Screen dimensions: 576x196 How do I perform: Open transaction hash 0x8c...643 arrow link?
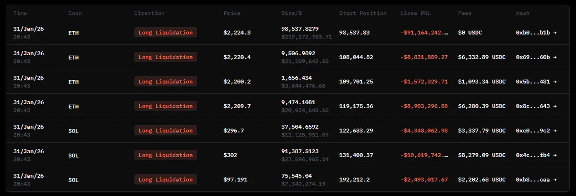pyautogui.click(x=536, y=106)
